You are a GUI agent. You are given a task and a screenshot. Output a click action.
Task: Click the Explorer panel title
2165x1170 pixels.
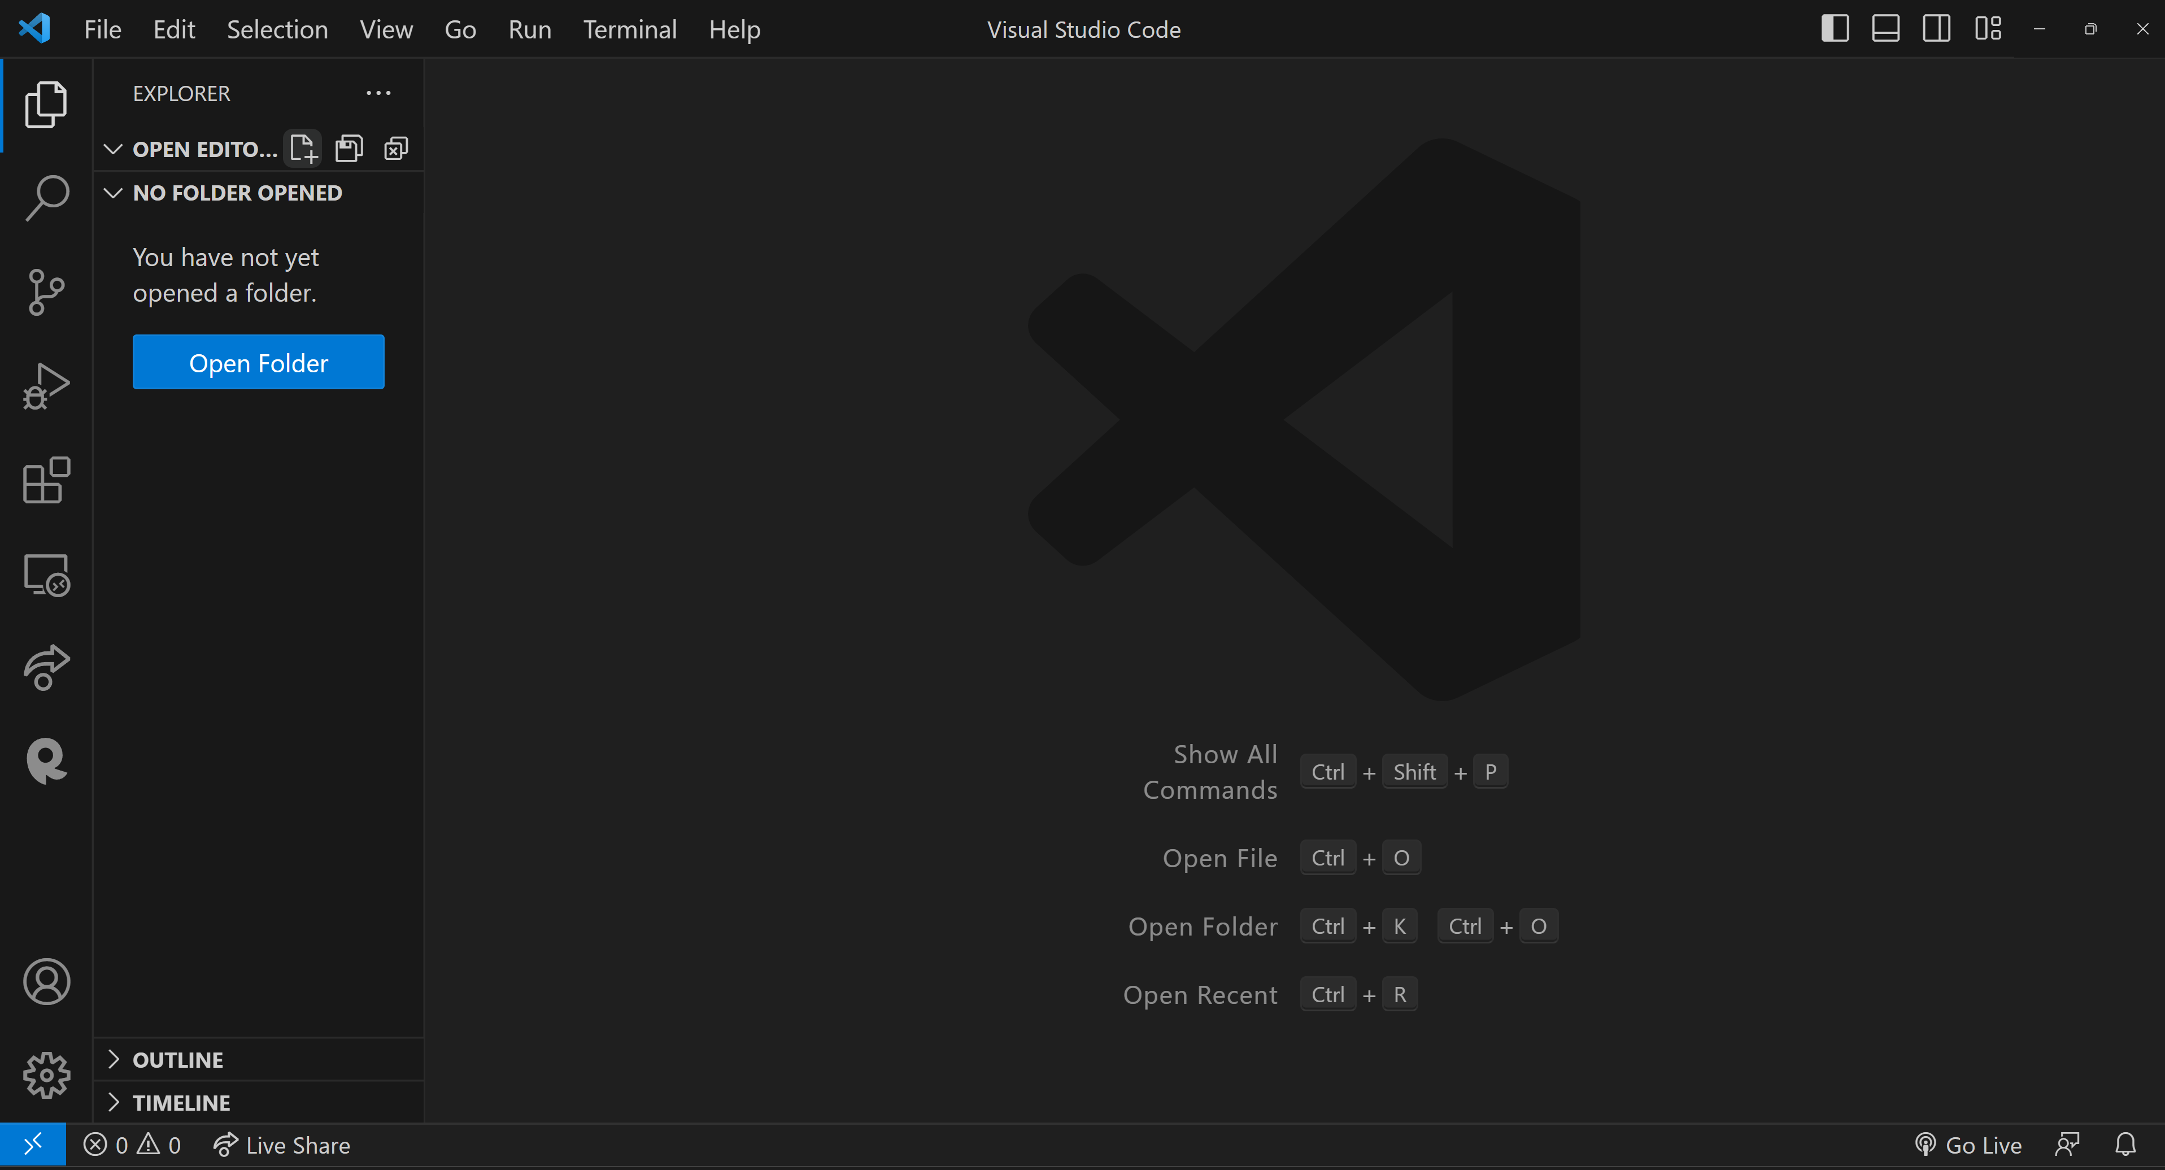181,93
